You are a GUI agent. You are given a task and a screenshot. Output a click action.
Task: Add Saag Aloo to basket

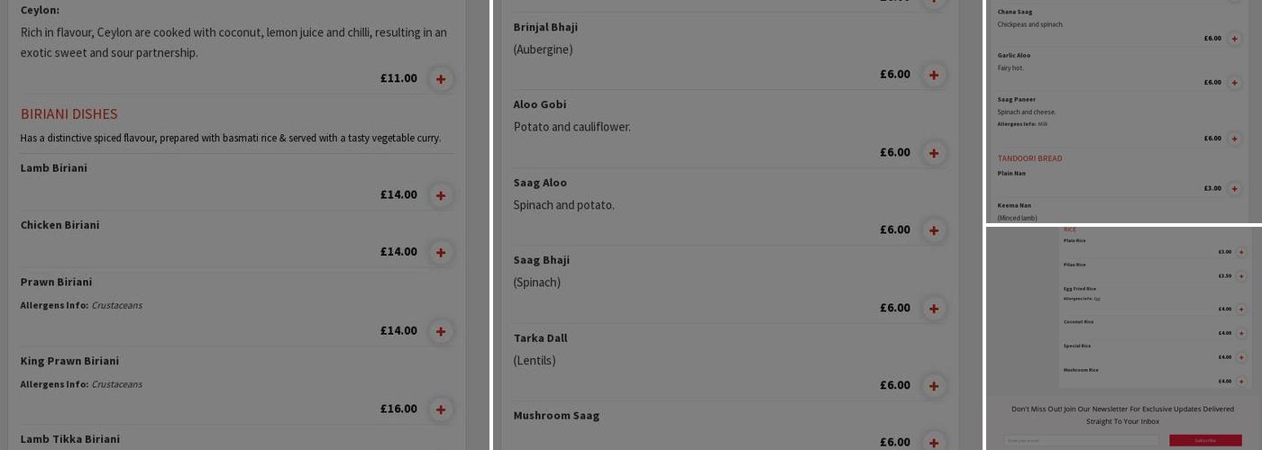tap(934, 230)
